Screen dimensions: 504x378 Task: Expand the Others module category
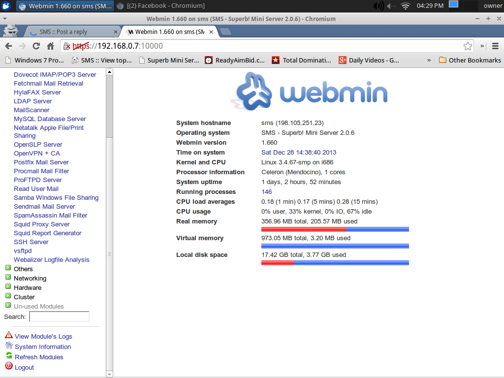pos(8,268)
